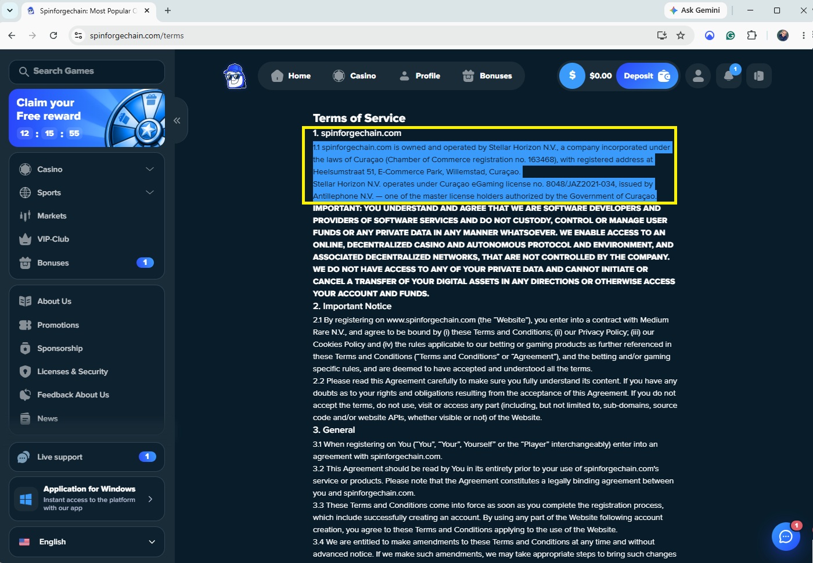Open a new browser tab
Image resolution: width=813 pixels, height=563 pixels.
[x=168, y=10]
